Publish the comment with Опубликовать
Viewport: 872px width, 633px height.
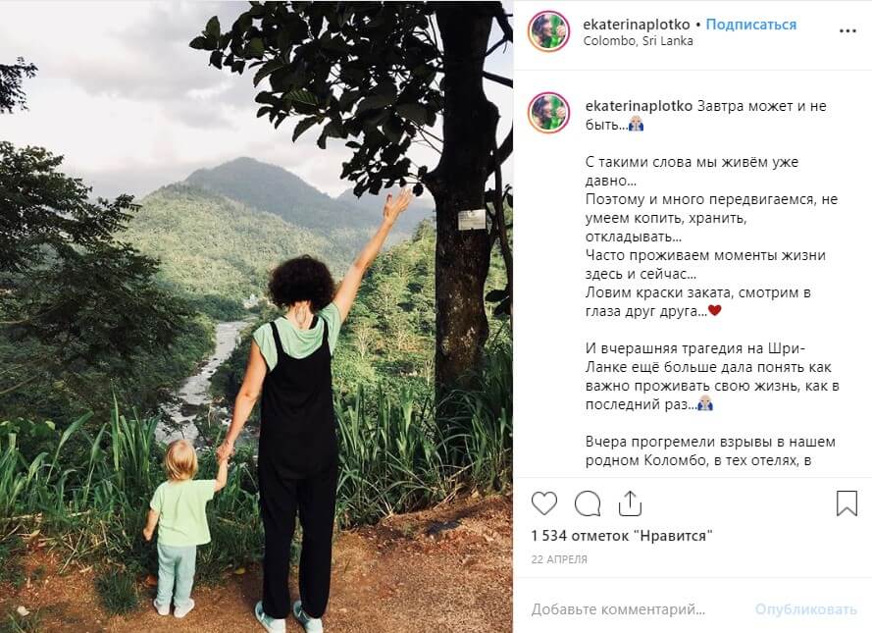805,609
